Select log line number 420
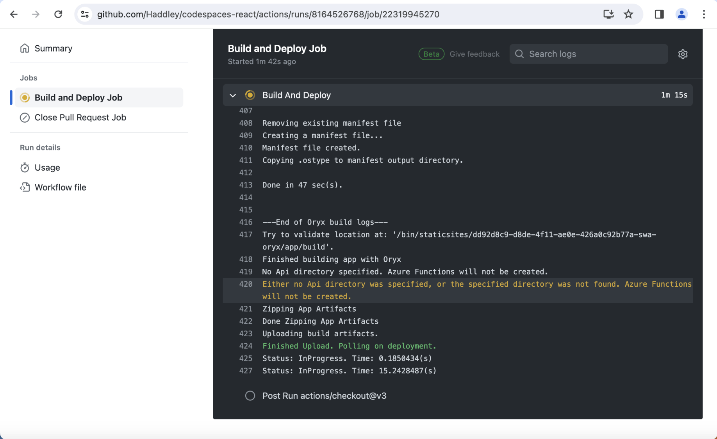Screen dimensions: 717x439 246,284
